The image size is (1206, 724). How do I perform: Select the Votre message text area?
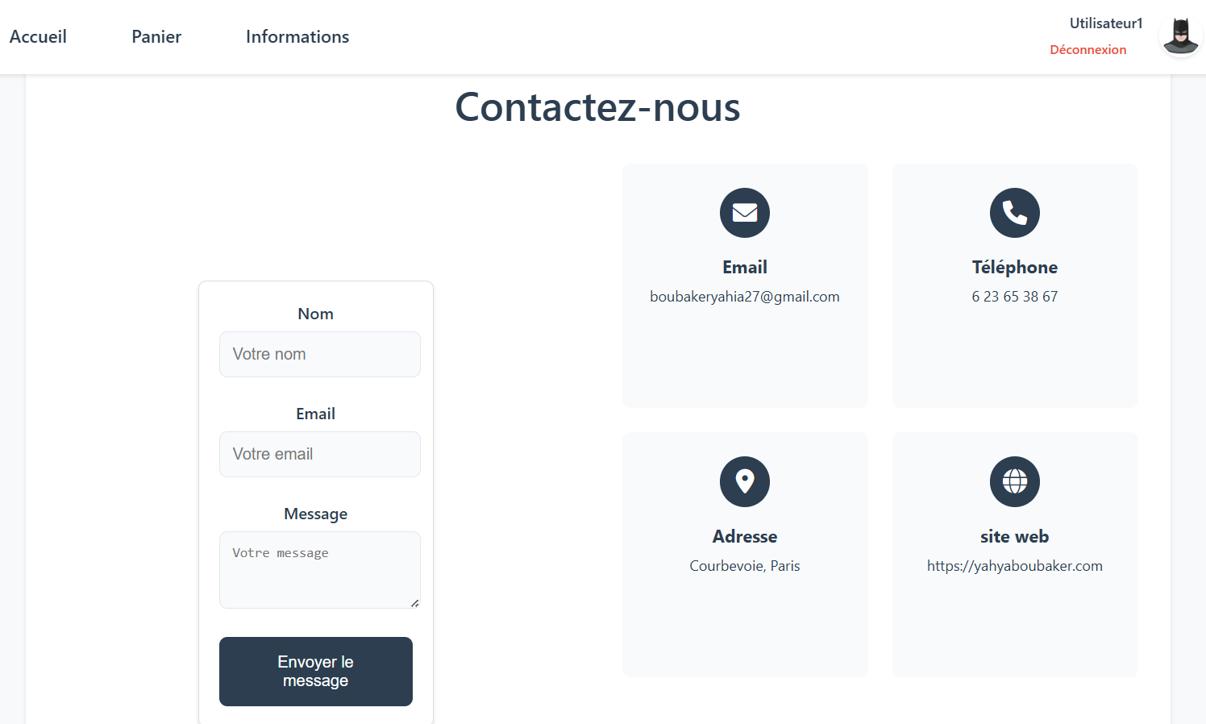tap(319, 569)
